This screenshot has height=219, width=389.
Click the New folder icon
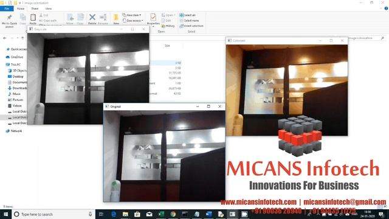coord(116,18)
